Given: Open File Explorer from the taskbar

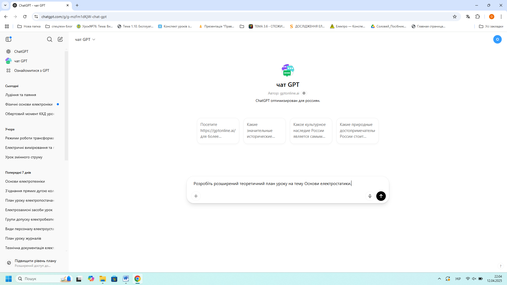Looking at the screenshot, I should point(103,279).
